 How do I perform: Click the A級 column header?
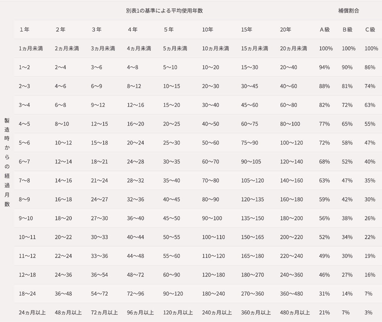(324, 30)
